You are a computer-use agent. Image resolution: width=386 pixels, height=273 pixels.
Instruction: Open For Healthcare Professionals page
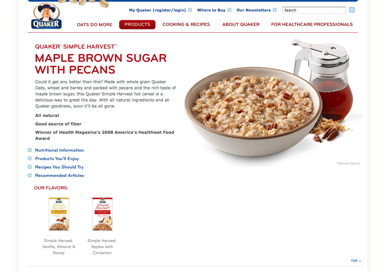[312, 24]
